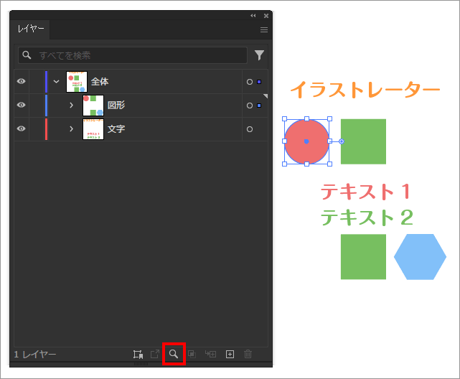Image resolution: width=460 pixels, height=379 pixels.
Task: Click the green square beside the hexagon
Action: (x=363, y=257)
